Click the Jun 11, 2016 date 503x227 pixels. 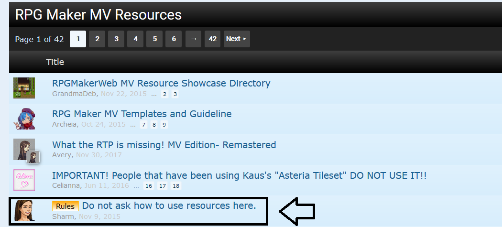click(x=107, y=185)
